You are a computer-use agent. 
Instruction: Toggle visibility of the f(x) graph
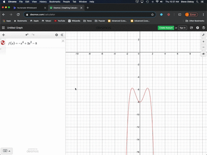point(3,43)
